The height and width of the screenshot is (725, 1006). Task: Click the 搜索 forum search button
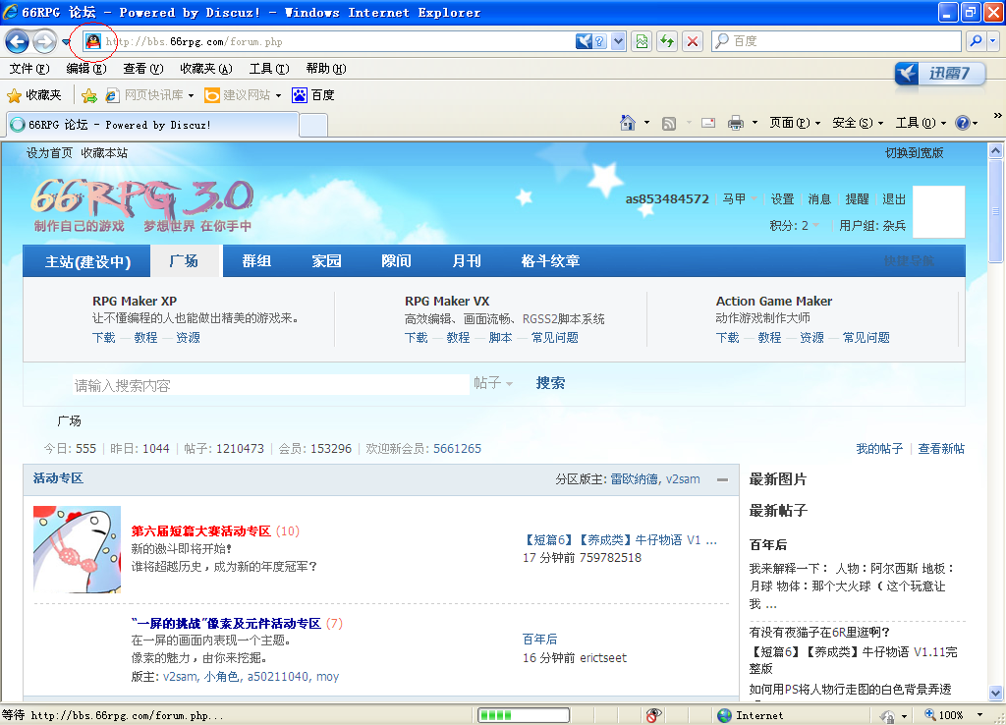pos(550,383)
